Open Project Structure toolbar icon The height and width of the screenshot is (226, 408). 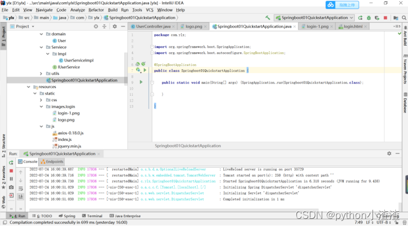click(x=396, y=18)
